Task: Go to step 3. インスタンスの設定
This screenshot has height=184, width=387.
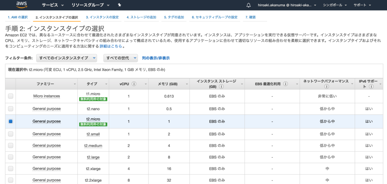Action: click(102, 17)
